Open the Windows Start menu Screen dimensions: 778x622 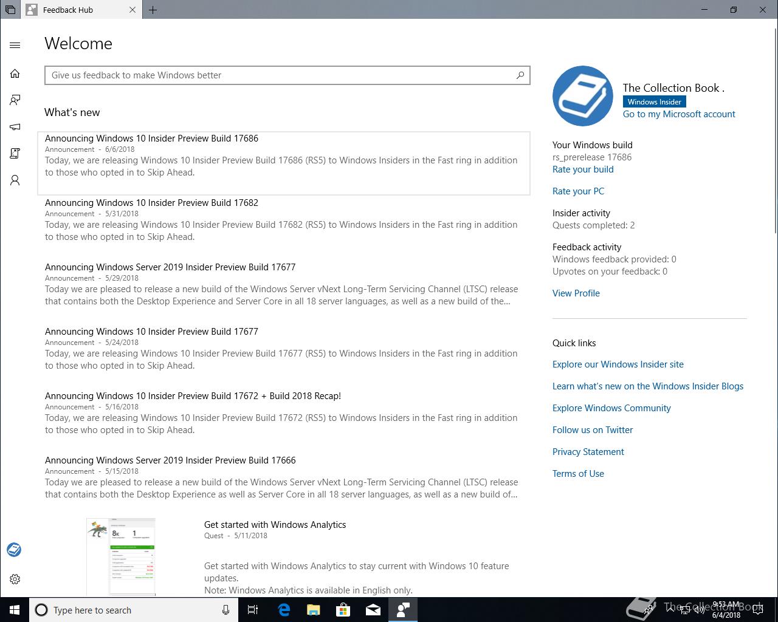(x=15, y=610)
